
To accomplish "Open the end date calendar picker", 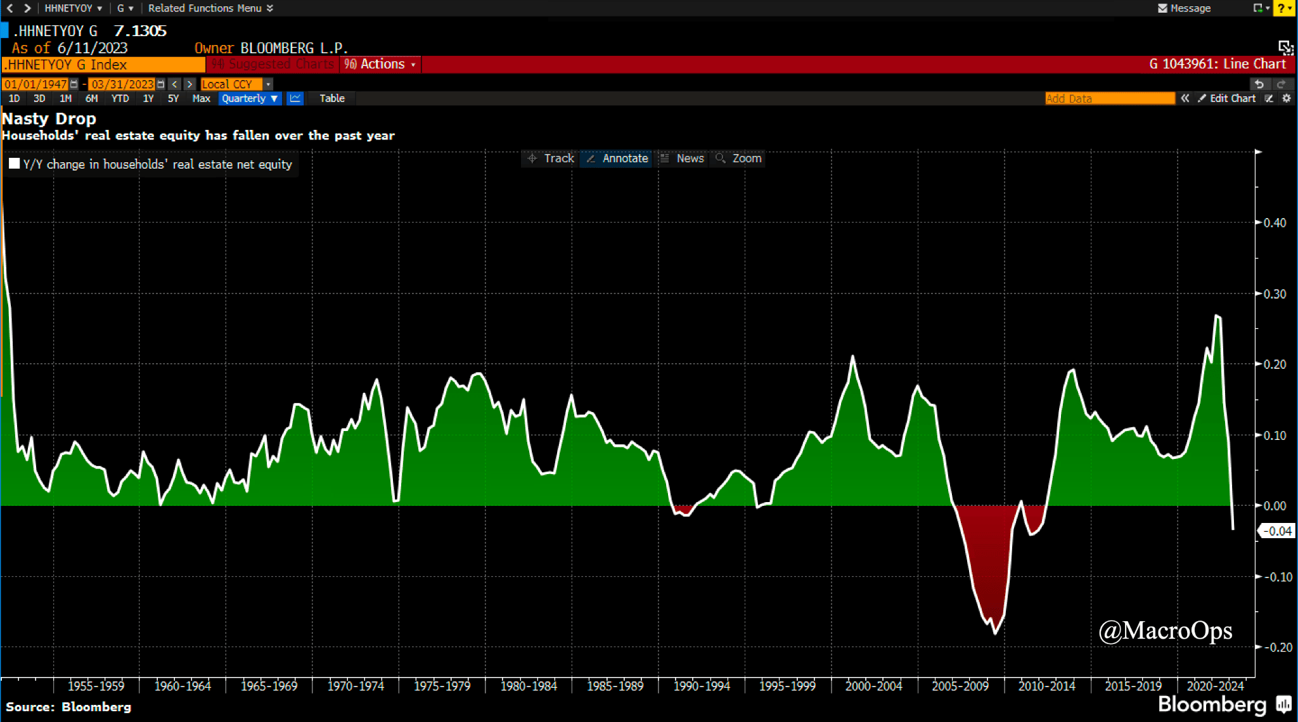I will (161, 84).
